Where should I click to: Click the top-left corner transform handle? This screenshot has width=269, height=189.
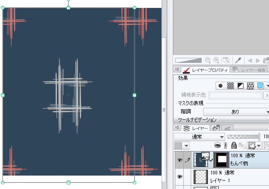click(x=3, y=7)
